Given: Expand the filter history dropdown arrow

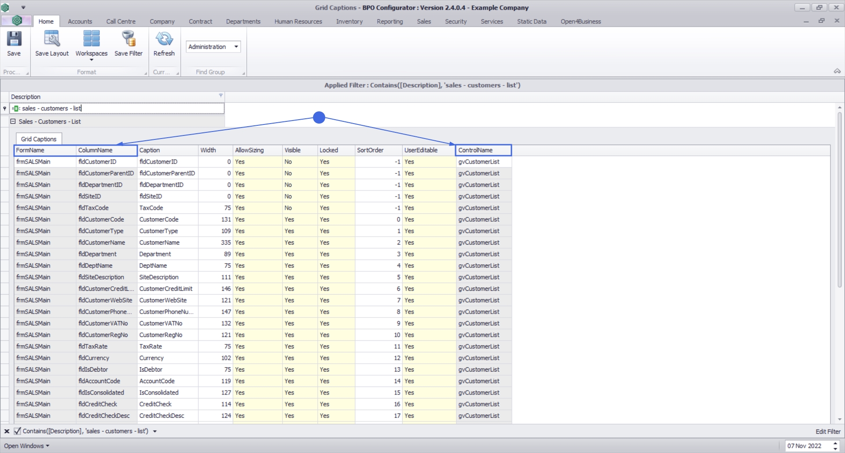Looking at the screenshot, I should (155, 431).
